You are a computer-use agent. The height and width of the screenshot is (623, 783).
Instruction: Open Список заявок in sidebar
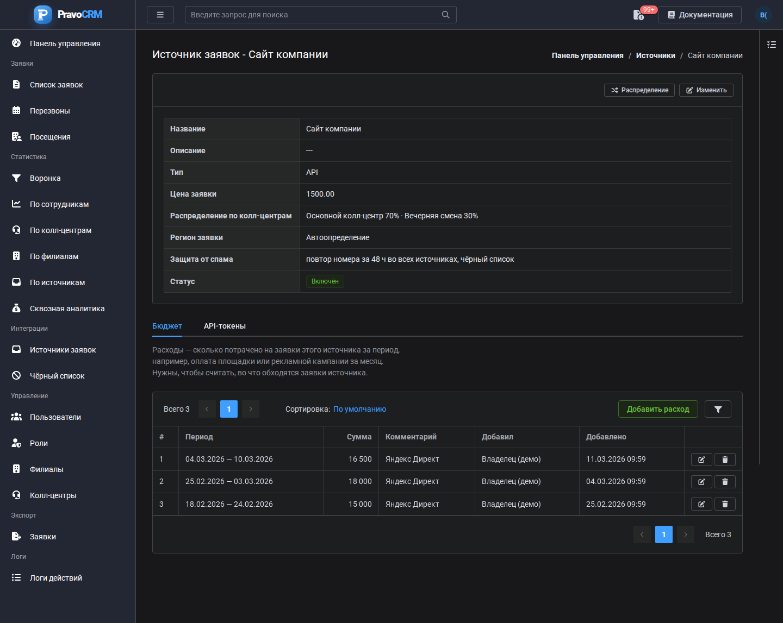[x=67, y=85]
